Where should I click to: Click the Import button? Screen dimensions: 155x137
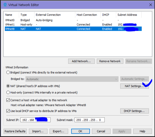coord(38,131)
